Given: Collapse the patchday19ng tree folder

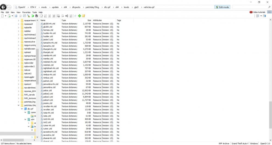Looking at the screenshot, I should tap(18, 105).
